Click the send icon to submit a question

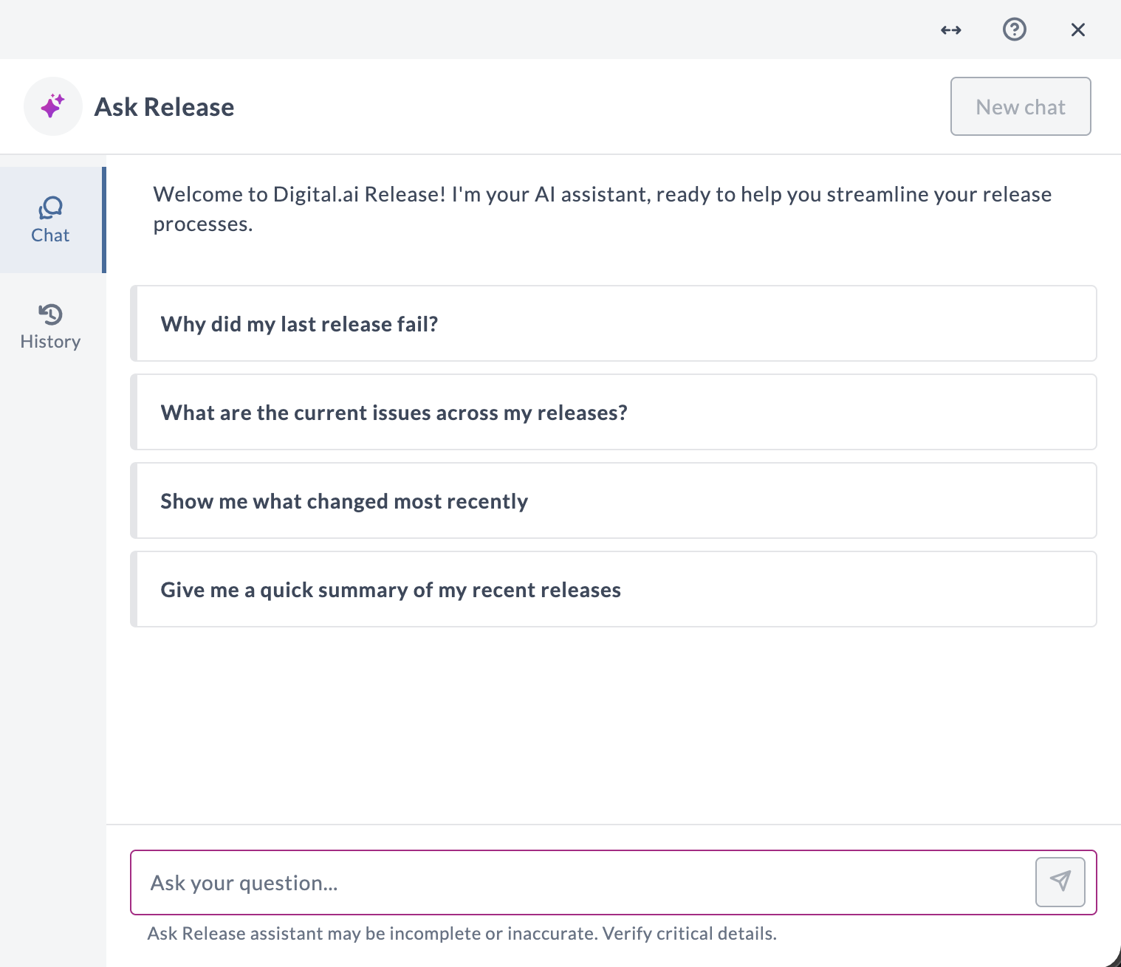tap(1060, 881)
